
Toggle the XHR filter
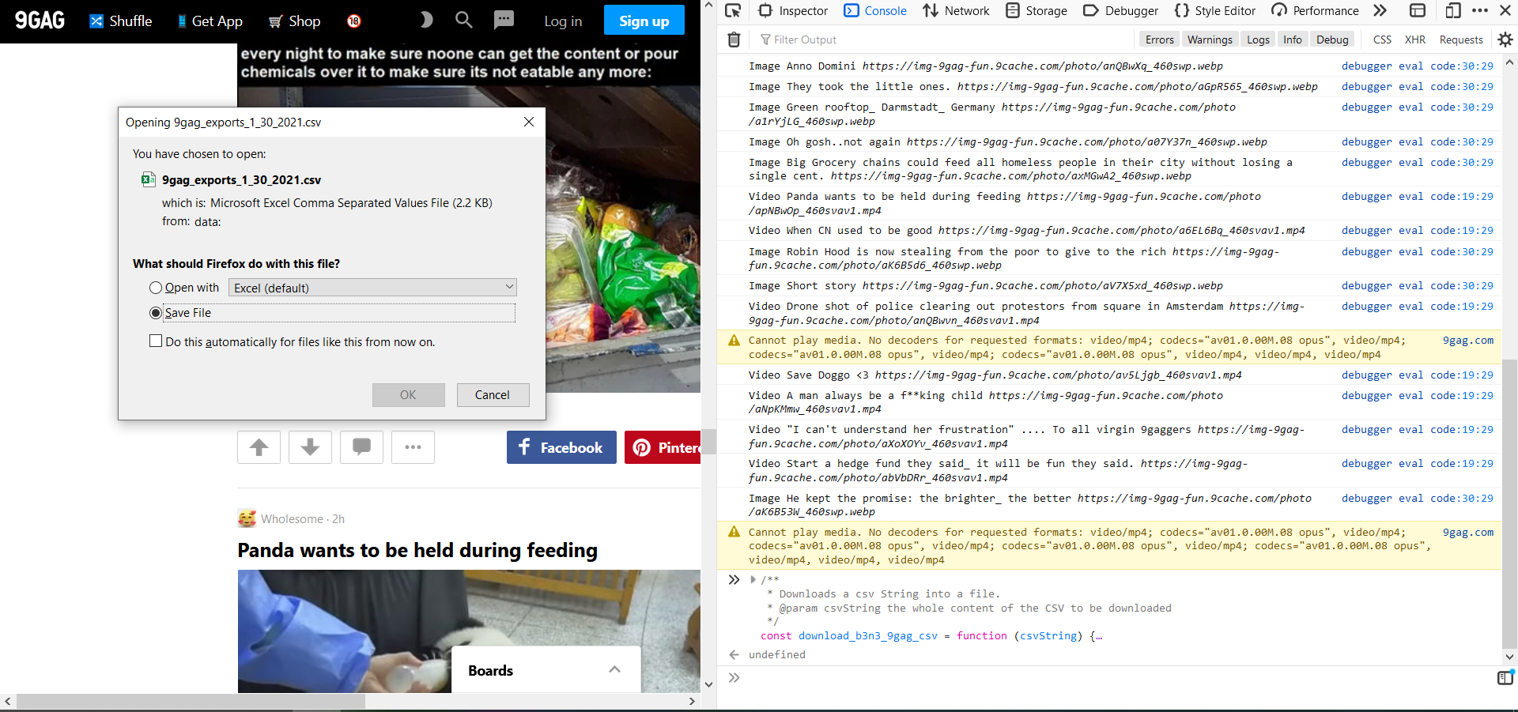pos(1415,40)
